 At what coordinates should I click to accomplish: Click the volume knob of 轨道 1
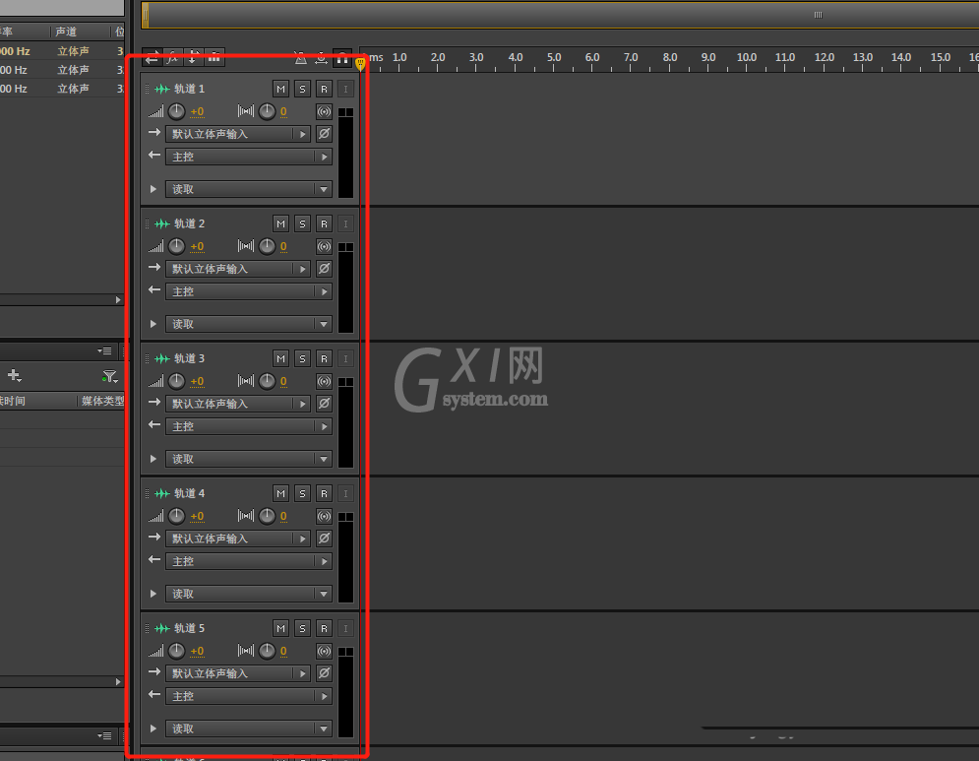[177, 111]
